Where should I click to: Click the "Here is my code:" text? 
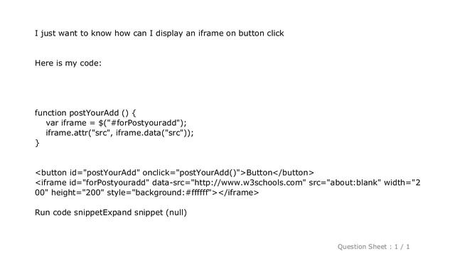(68, 63)
